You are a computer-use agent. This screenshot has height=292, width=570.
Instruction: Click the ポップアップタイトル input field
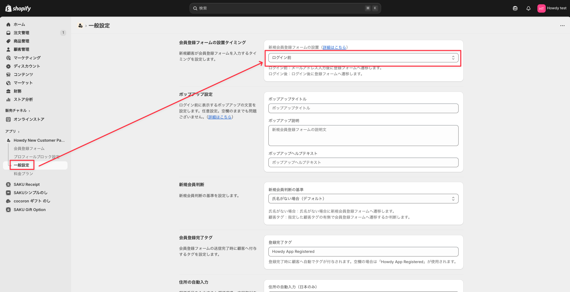tap(363, 108)
